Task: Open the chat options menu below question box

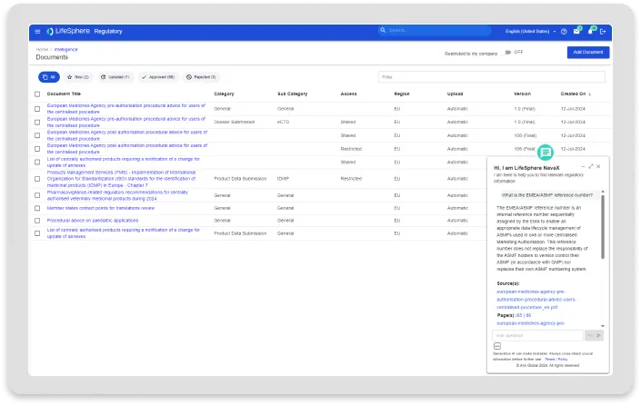Action: tap(497, 346)
